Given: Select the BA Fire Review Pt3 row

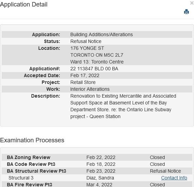Looking at the screenshot, I should click(97, 184).
